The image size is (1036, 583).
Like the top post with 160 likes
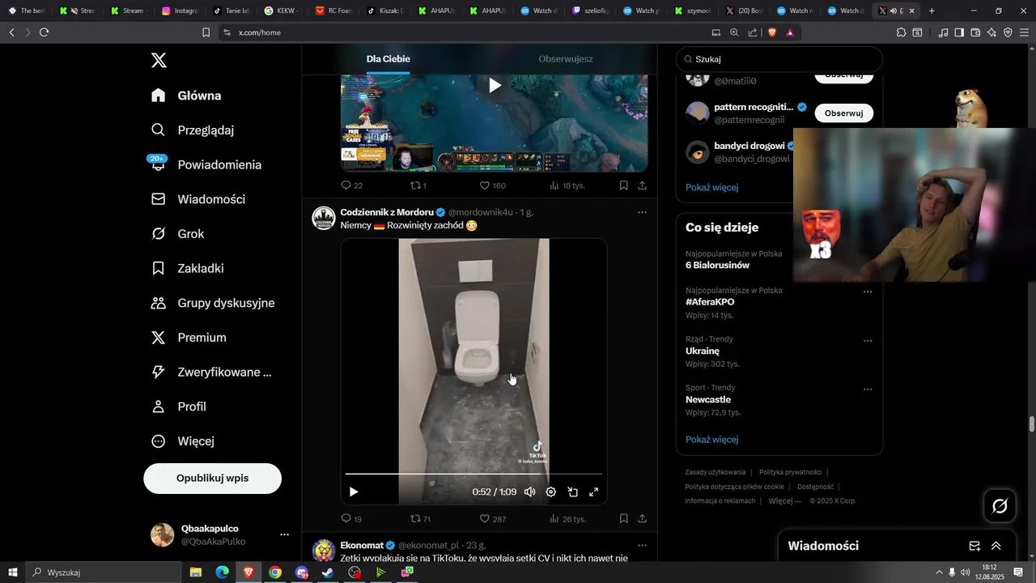(493, 185)
